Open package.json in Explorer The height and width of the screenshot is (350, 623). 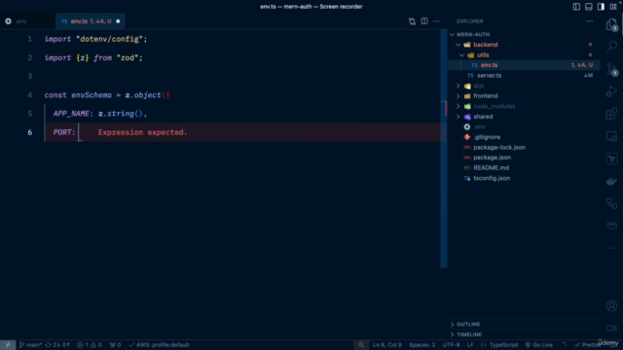[524, 157]
